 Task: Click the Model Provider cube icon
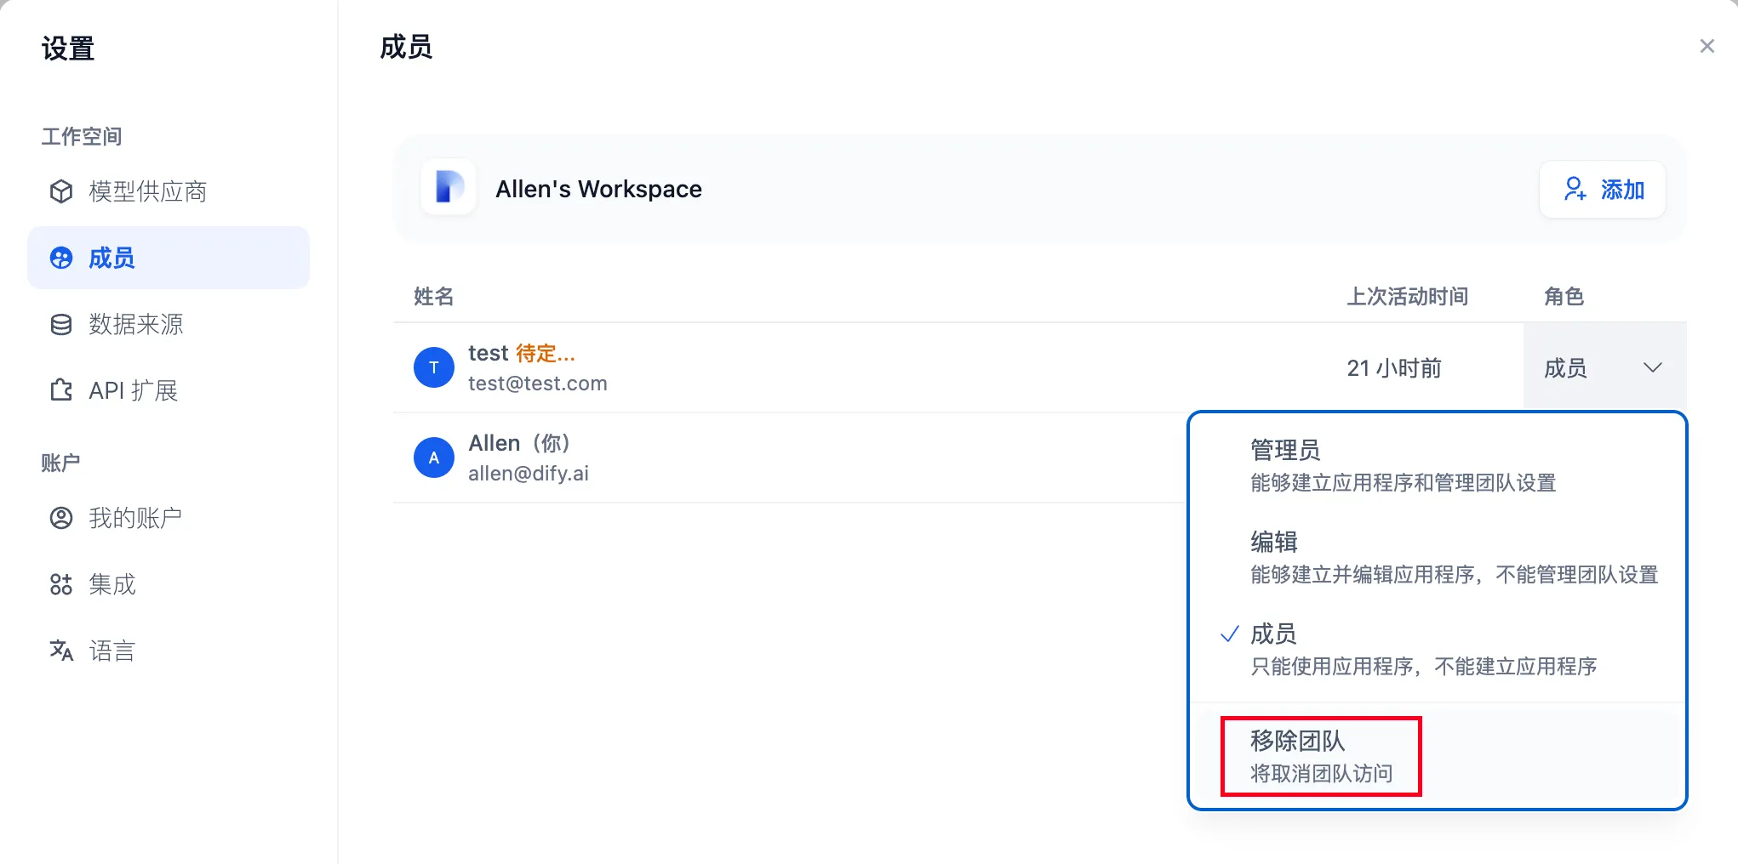(x=61, y=191)
